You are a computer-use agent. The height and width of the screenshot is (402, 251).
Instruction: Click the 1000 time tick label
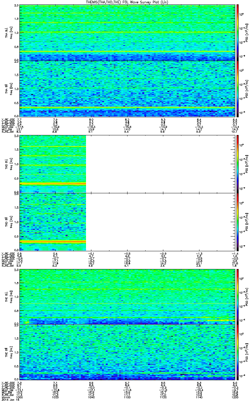coord(20,397)
